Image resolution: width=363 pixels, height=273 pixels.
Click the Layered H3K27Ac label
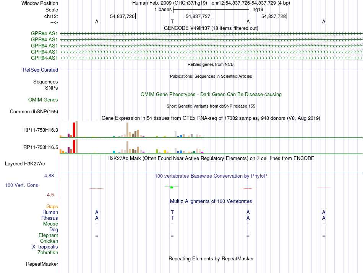pos(25,164)
